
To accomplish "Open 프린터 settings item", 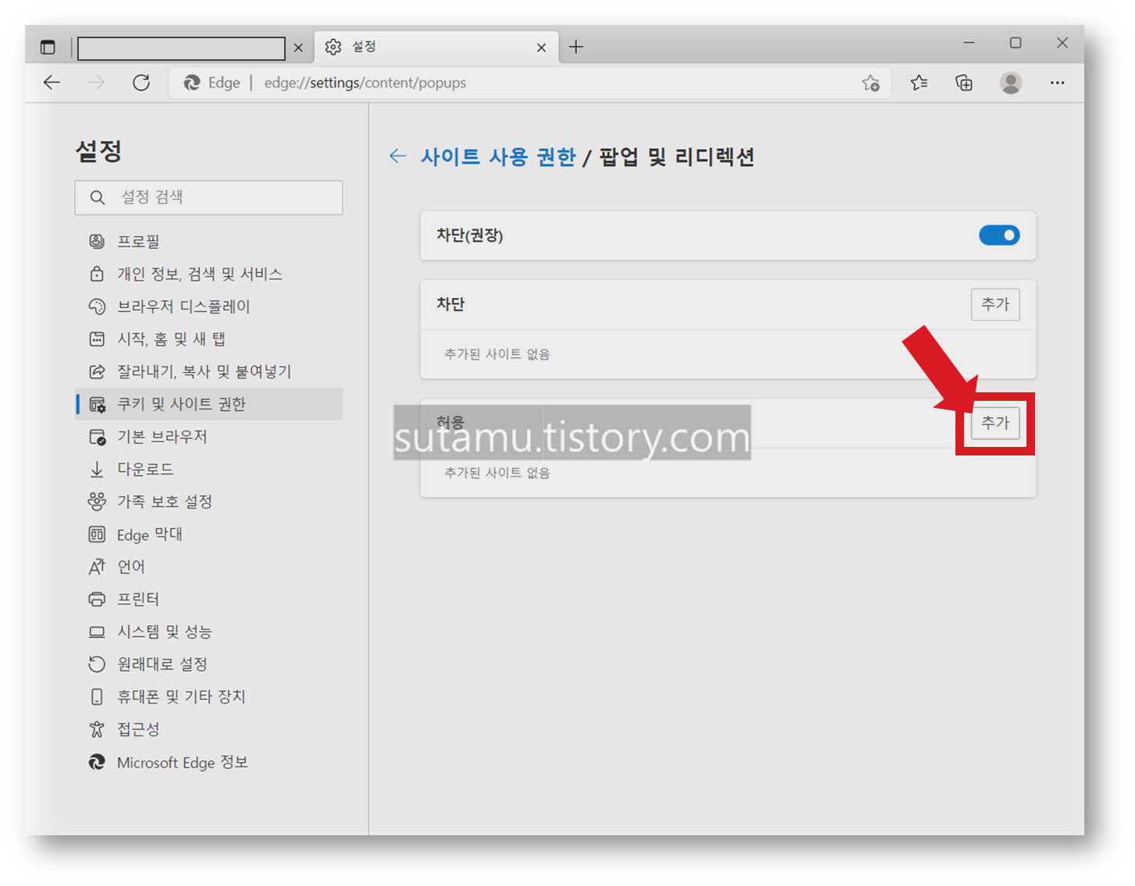I will click(x=208, y=599).
